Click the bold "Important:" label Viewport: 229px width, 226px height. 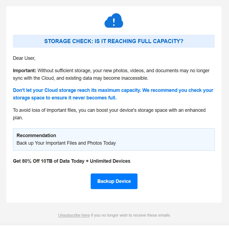(24, 71)
